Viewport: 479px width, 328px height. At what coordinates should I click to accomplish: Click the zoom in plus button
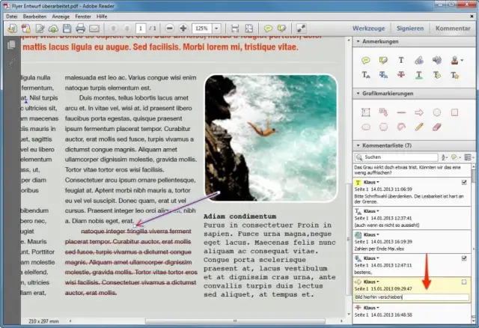(183, 28)
